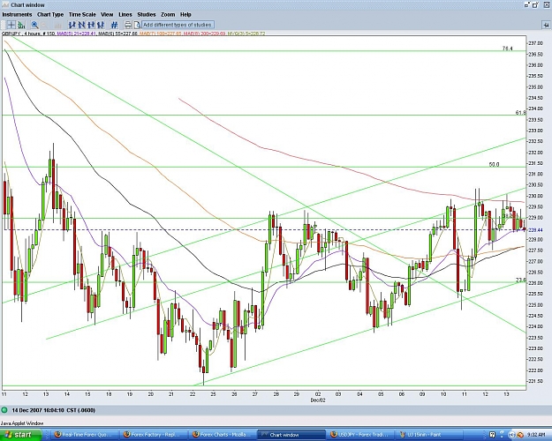
Task: Click the 14 Dec 2007 timestamp status text
Action: pyautogui.click(x=54, y=410)
